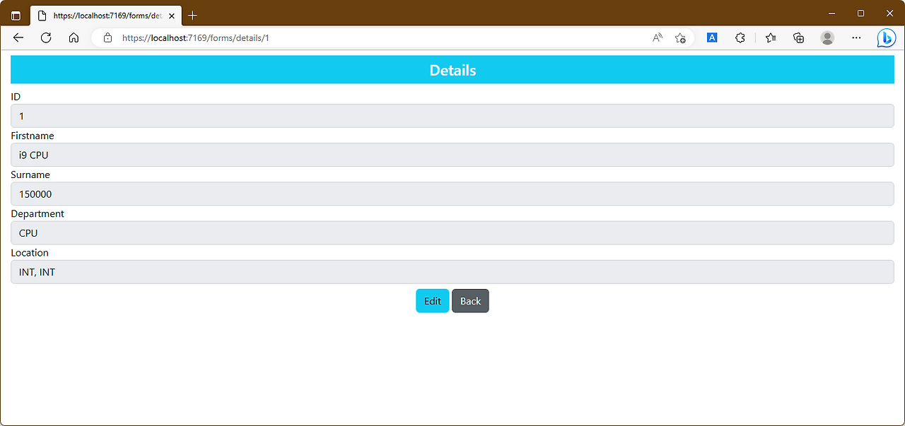The image size is (905, 426).
Task: Start Read aloud for the page
Action: coord(657,37)
